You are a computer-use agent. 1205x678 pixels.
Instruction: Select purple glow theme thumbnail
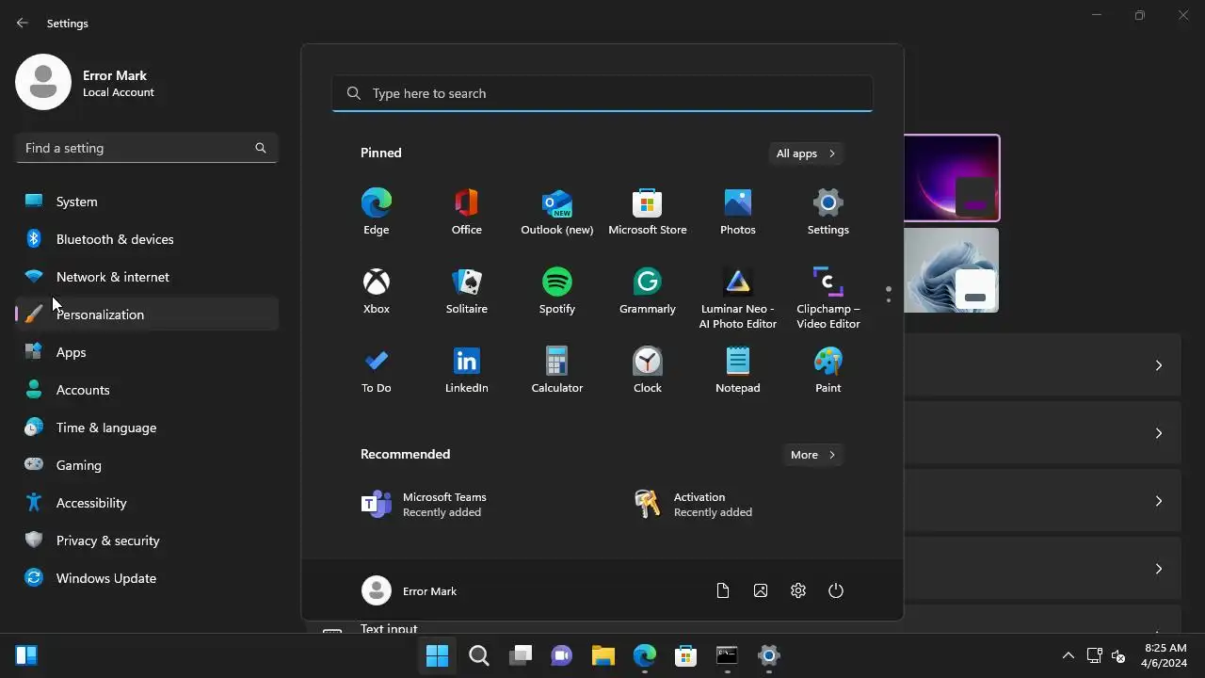coord(952,178)
